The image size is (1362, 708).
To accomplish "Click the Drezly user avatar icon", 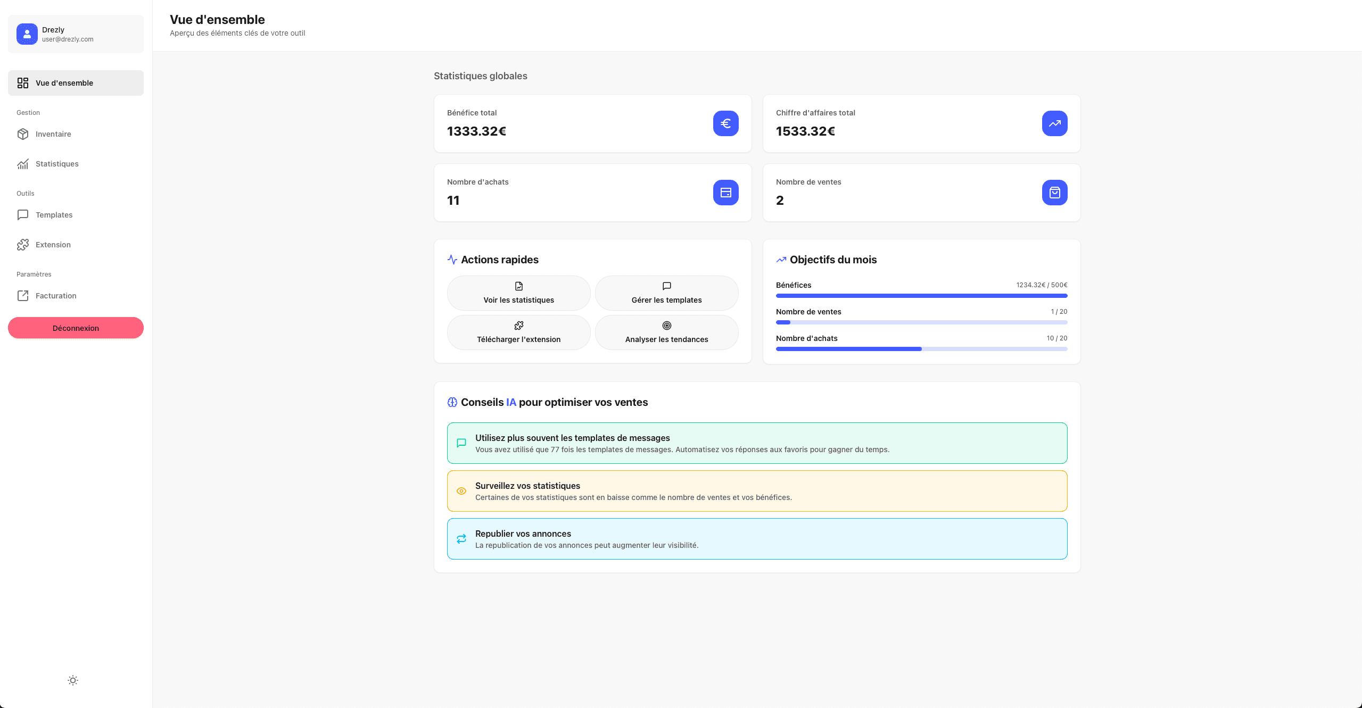I will click(27, 34).
